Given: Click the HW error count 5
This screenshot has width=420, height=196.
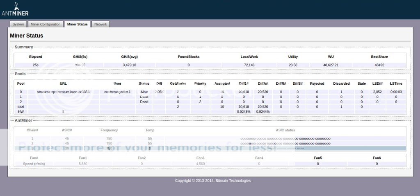Looking at the screenshot, I should click(x=63, y=112).
